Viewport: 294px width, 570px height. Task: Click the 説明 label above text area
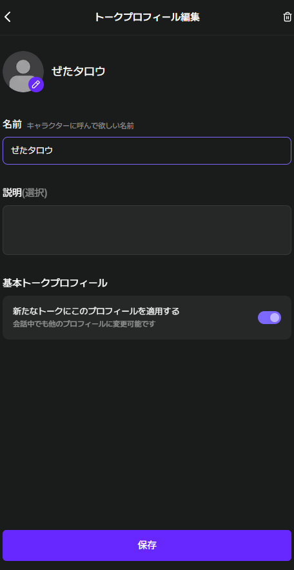12,193
